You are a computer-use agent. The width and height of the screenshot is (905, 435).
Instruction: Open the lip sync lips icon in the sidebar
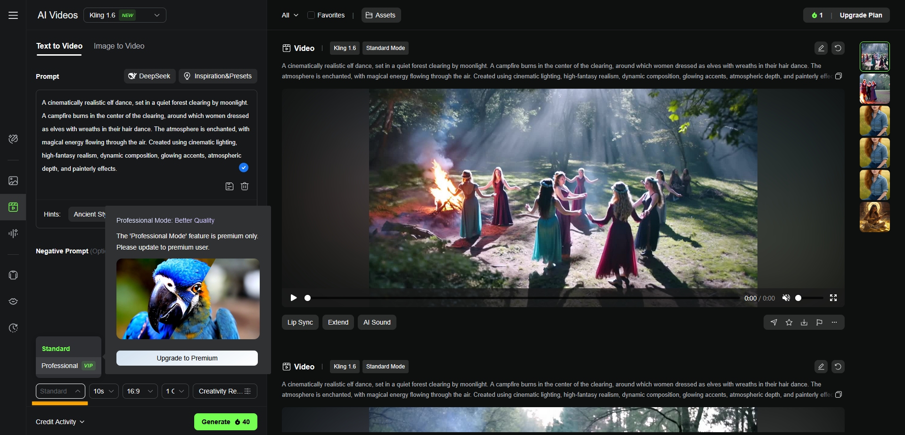[13, 301]
